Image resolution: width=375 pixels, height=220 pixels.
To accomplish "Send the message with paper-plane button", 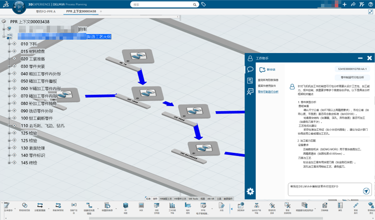I will point(366,191).
